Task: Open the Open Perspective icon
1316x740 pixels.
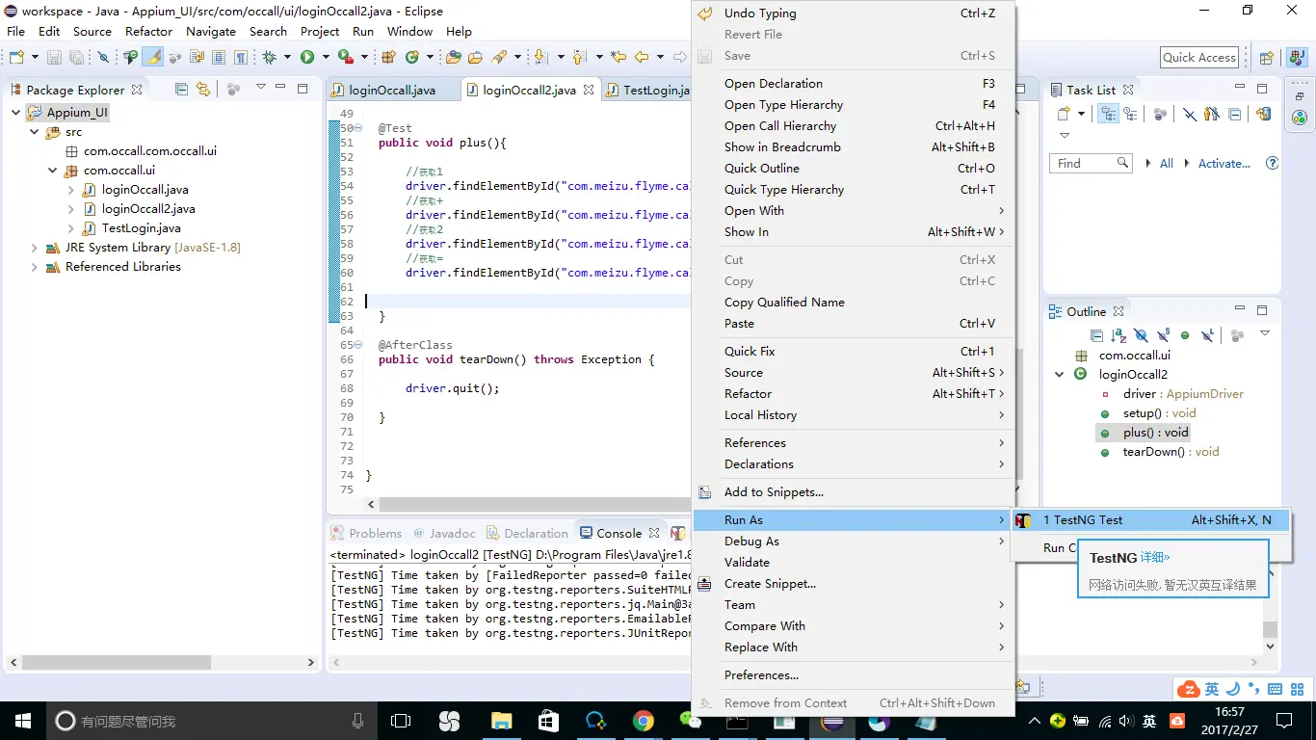Action: click(1268, 58)
